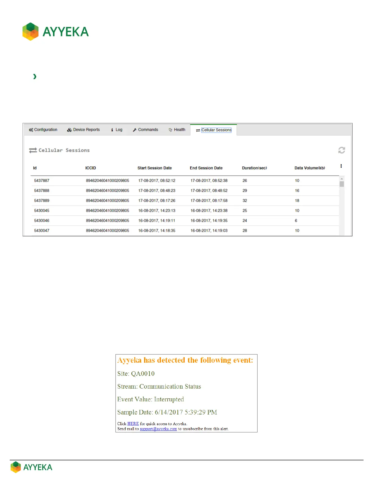Click the data volume value 18

point(297,201)
